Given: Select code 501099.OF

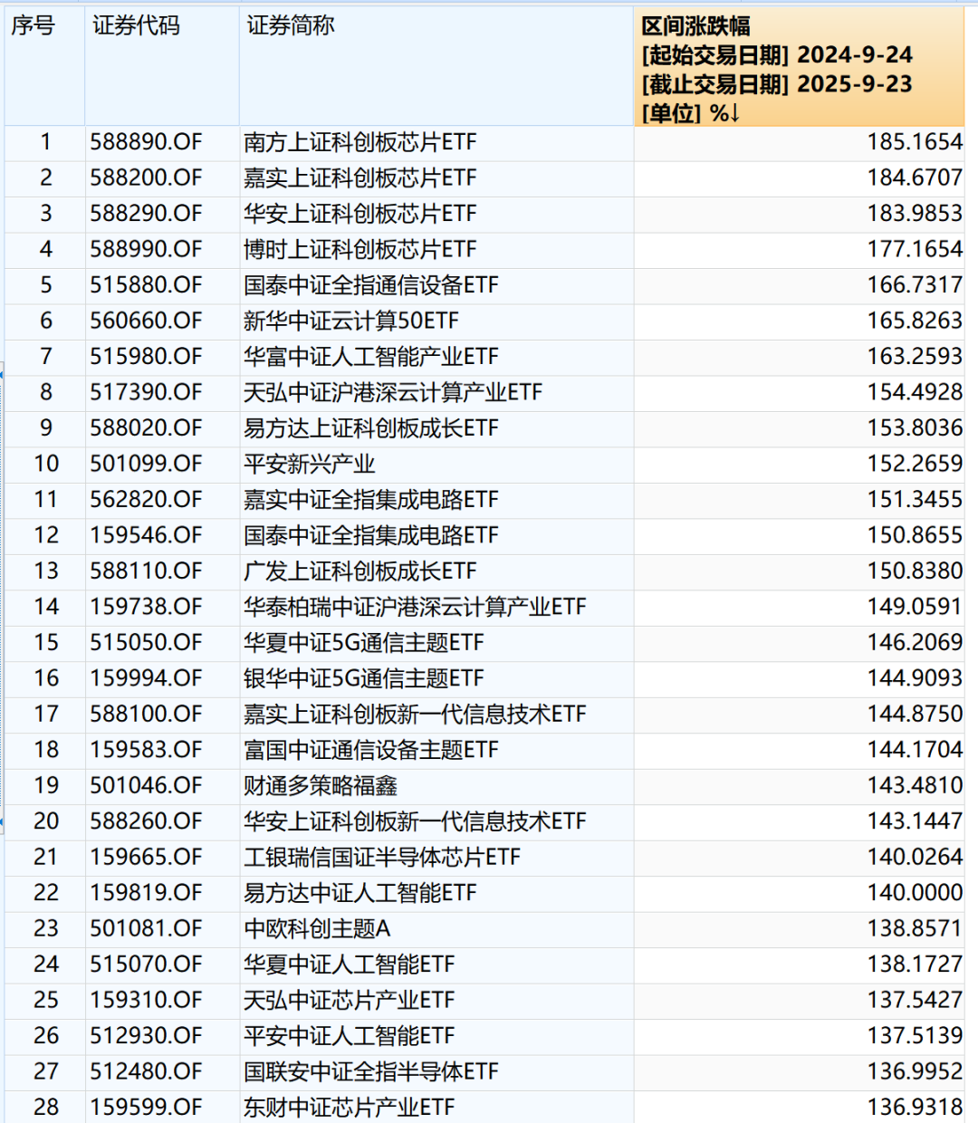Looking at the screenshot, I should coord(146,464).
